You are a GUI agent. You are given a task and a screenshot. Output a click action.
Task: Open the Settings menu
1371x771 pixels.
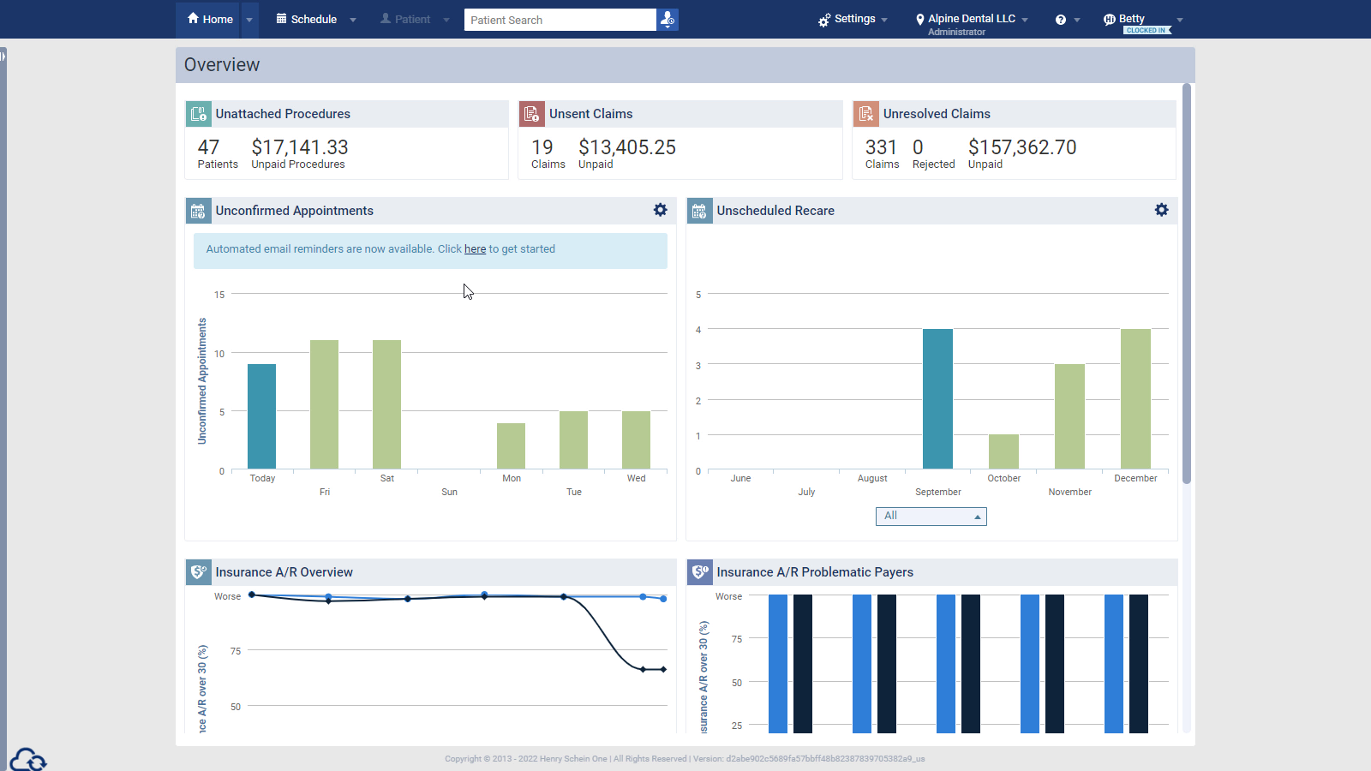[x=853, y=19]
